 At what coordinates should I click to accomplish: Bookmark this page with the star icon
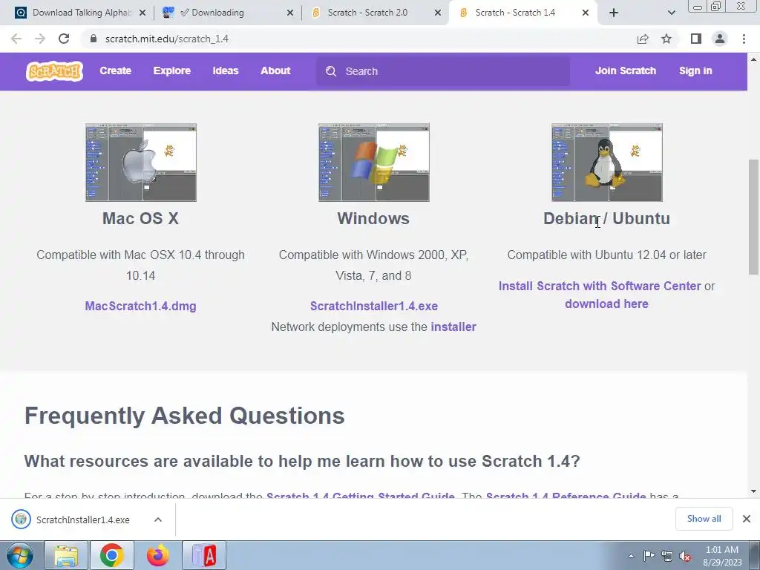(x=667, y=39)
